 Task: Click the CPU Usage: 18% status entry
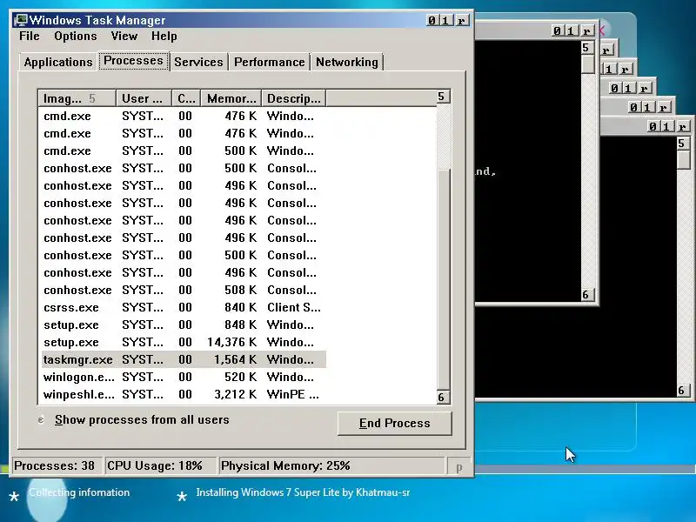[x=160, y=465]
